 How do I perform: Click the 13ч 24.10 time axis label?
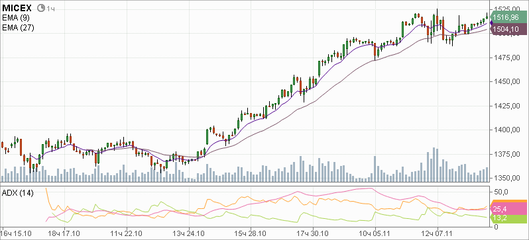[x=188, y=233]
